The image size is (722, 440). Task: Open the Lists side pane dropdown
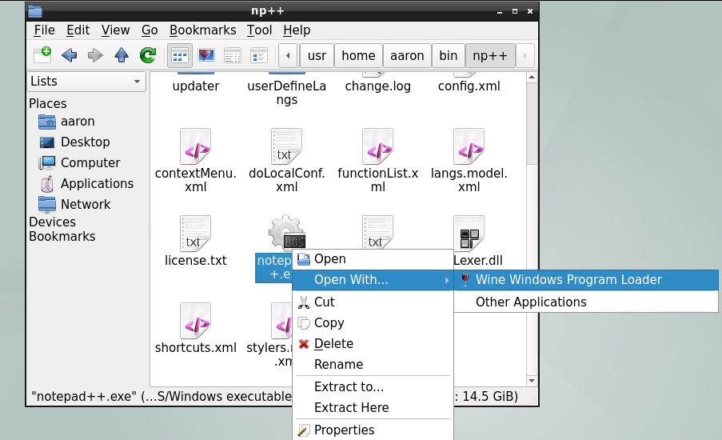[86, 81]
